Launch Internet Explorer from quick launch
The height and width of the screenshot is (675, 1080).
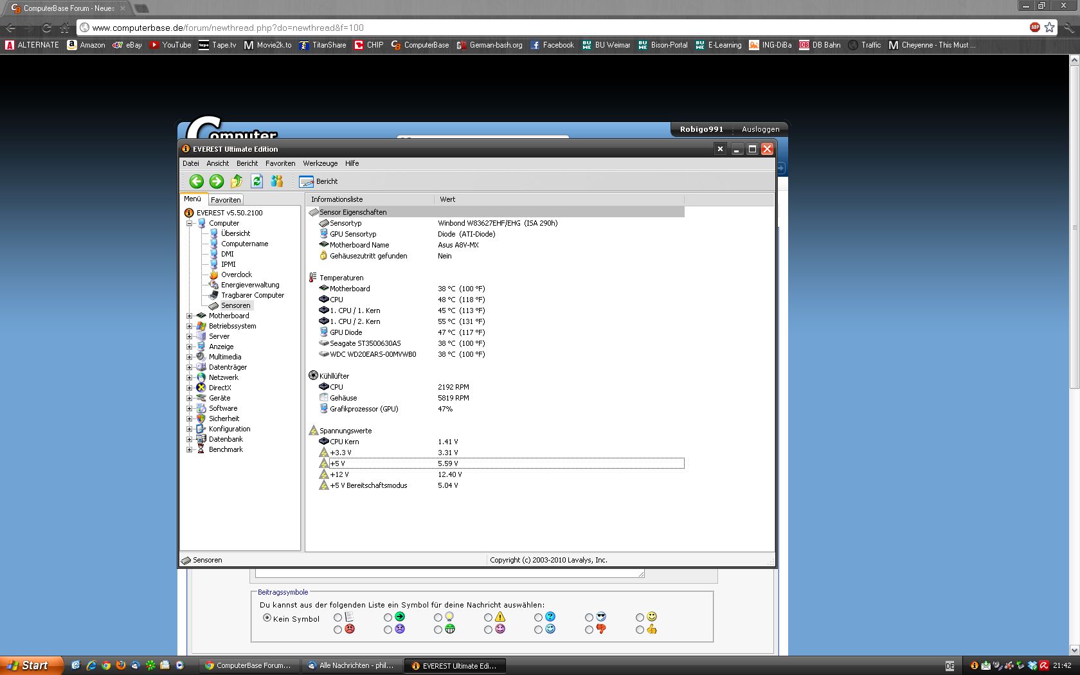[91, 665]
